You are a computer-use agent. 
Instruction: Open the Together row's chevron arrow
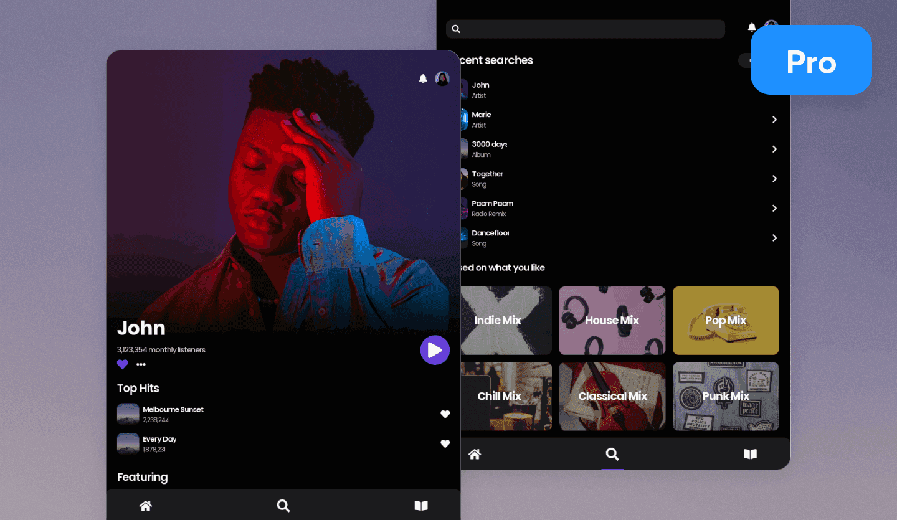[774, 179]
